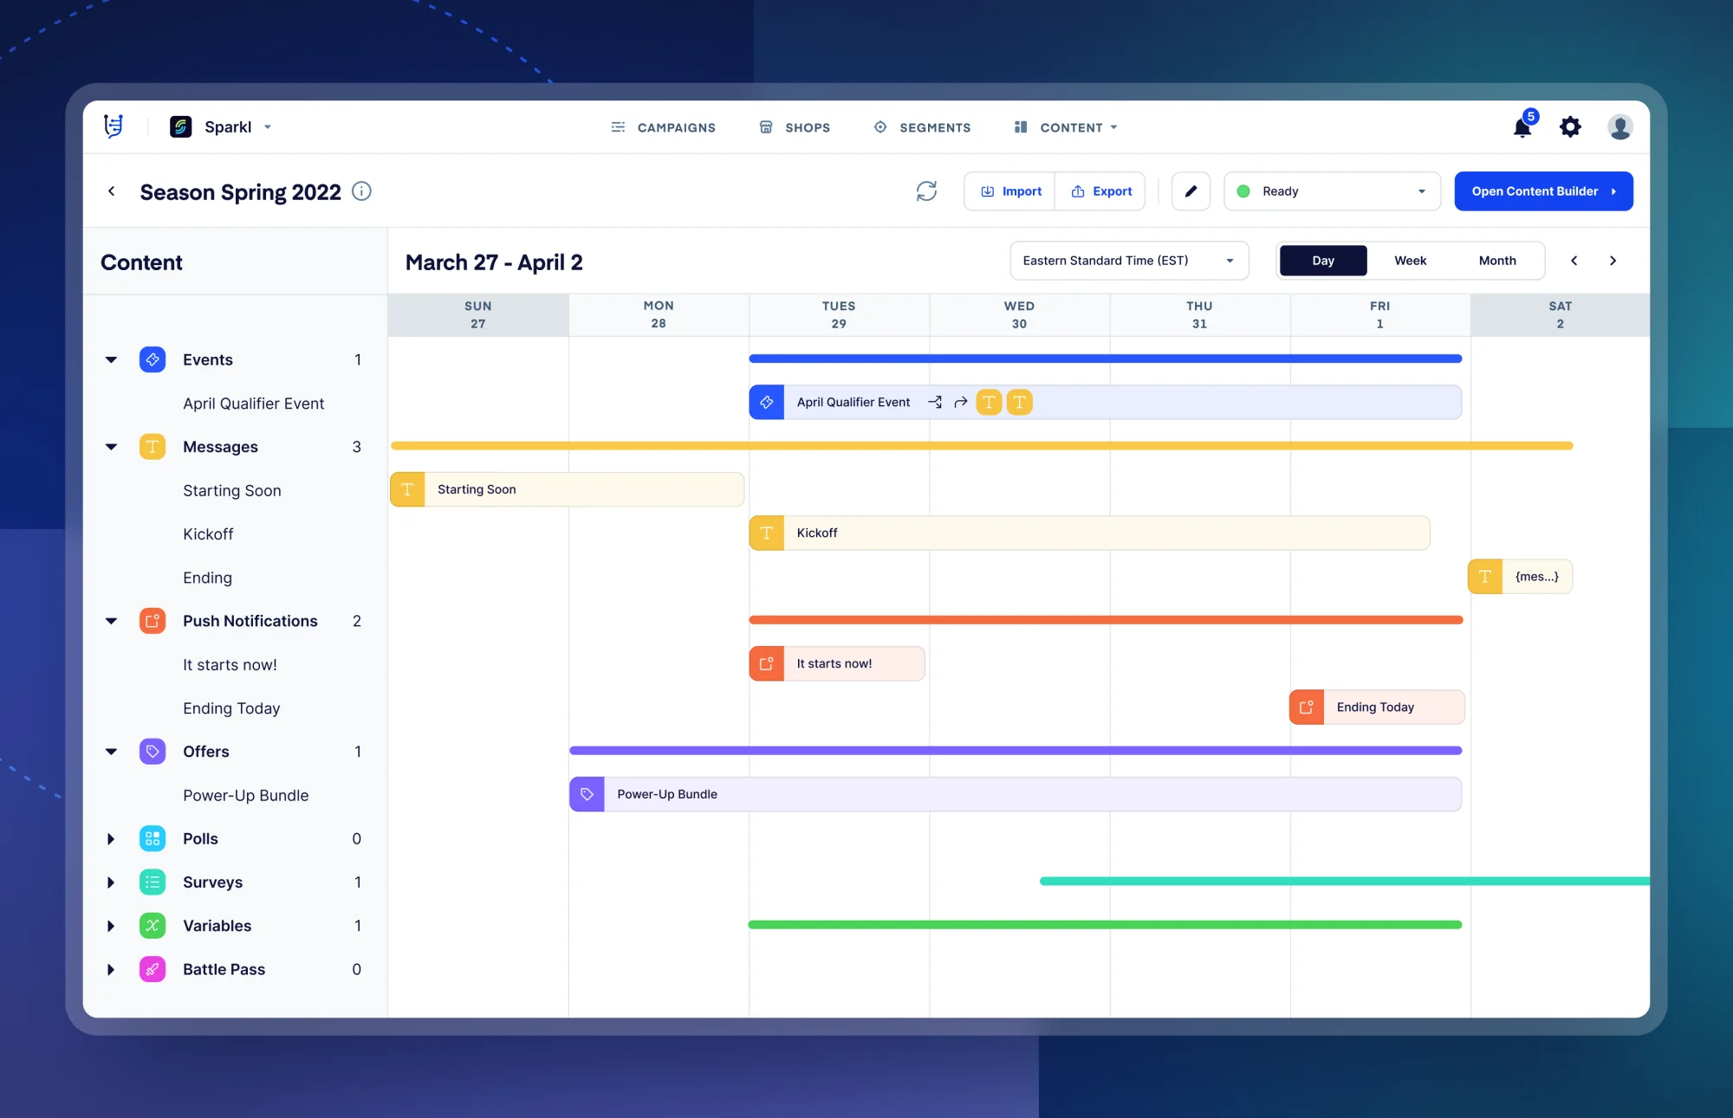The height and width of the screenshot is (1118, 1733).
Task: Select Starting Soon in the sidebar list
Action: (232, 491)
